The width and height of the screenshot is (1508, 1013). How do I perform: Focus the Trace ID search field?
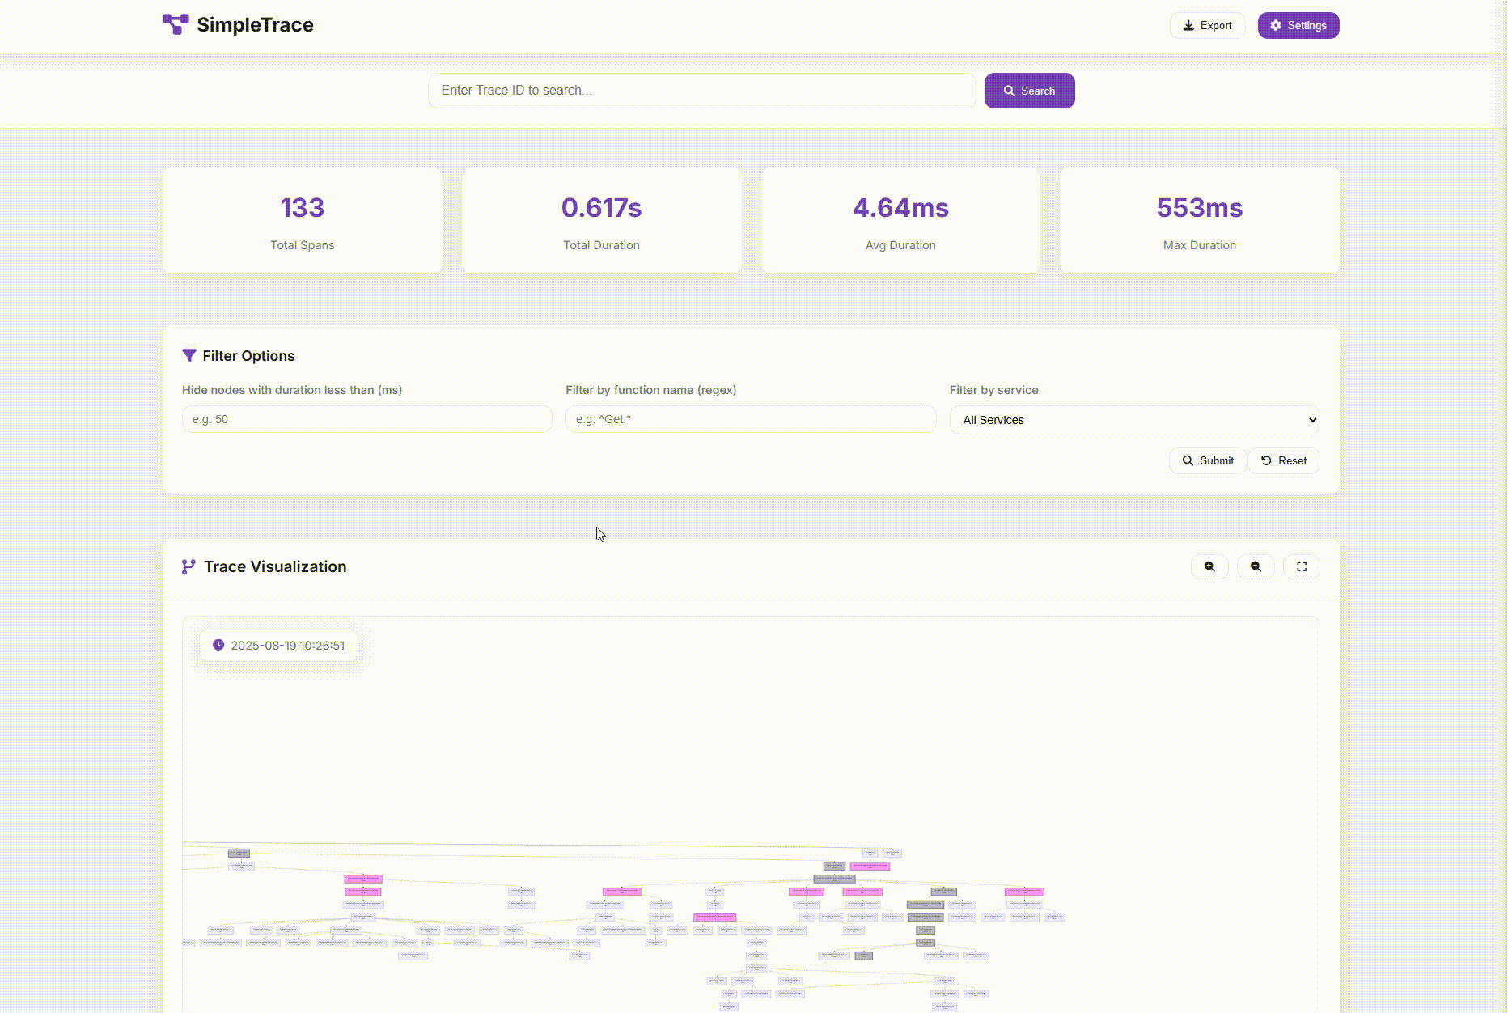point(701,91)
